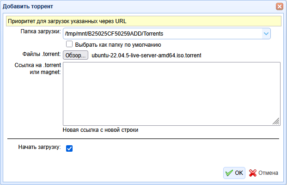The width and height of the screenshot is (287, 185).
Task: Confirm with the OK button
Action: [234, 173]
